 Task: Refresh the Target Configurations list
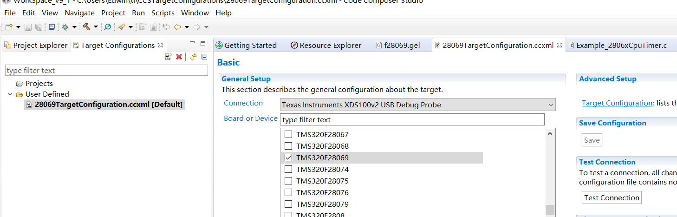point(193,57)
